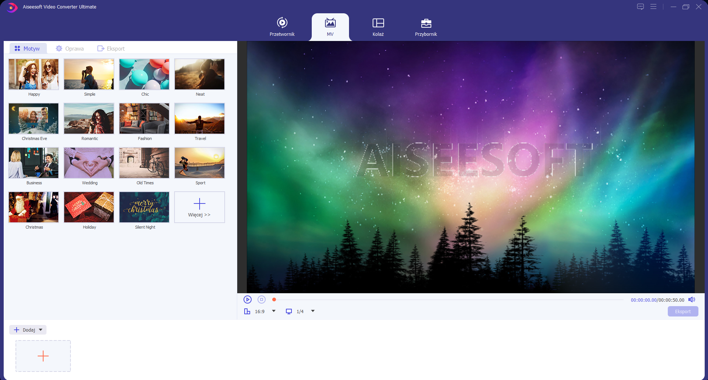Viewport: 708px width, 380px height.
Task: Select the Wedding theme thumbnail
Action: pos(89,163)
